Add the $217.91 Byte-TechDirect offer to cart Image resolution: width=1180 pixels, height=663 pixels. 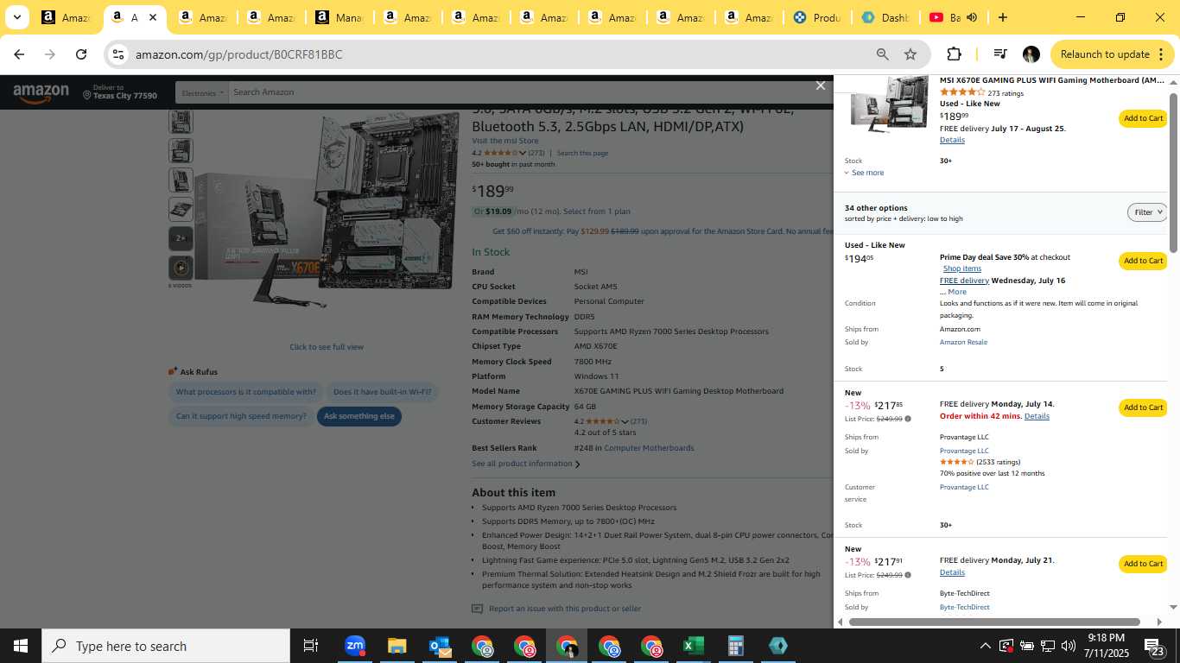click(1143, 564)
